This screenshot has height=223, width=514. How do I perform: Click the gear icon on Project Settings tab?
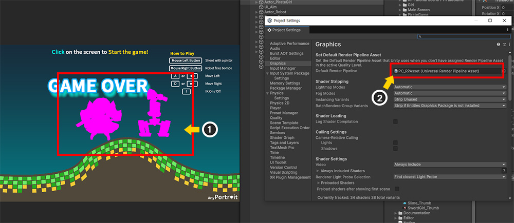click(269, 30)
